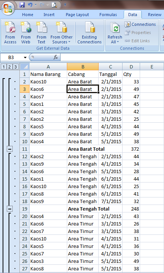Show outline level 3
The width and height of the screenshot is (164, 273).
[15, 67]
